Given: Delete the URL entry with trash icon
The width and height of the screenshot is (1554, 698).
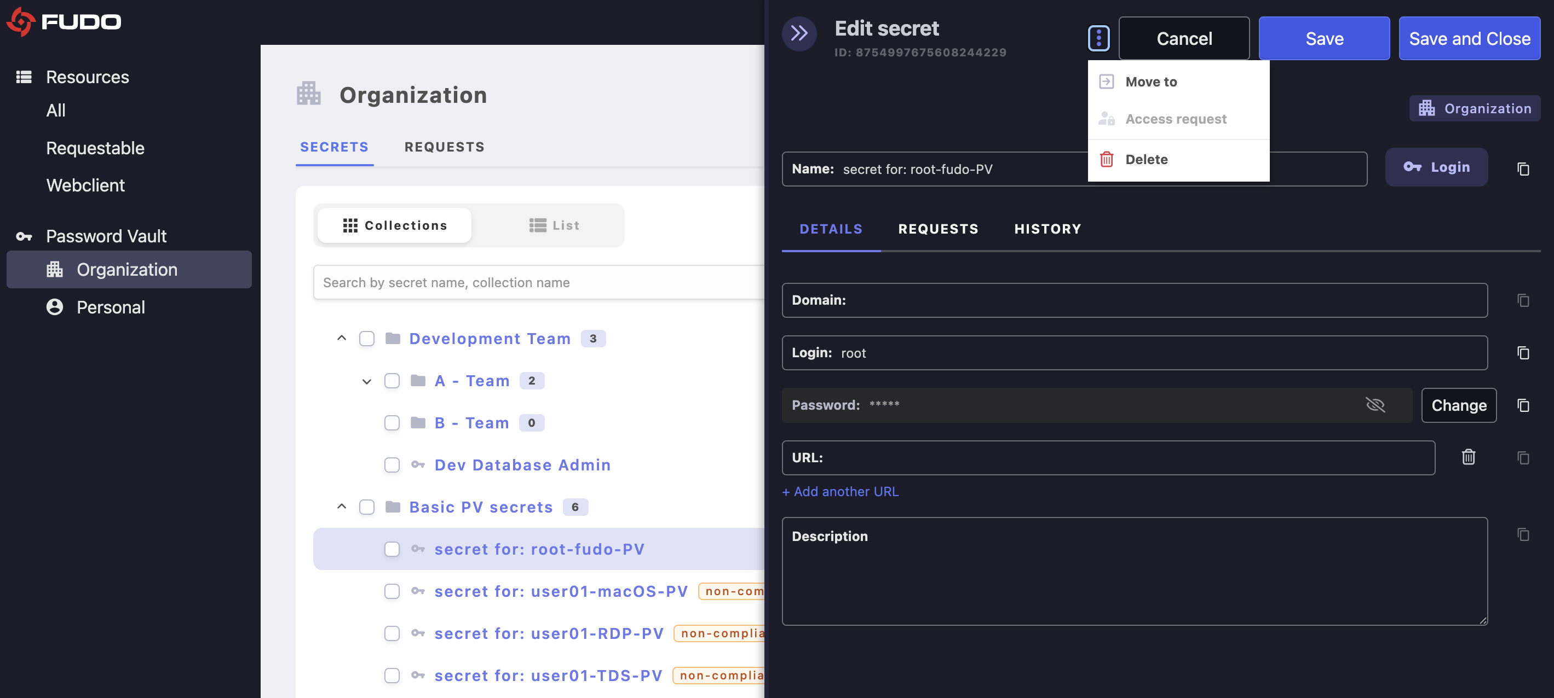Looking at the screenshot, I should coord(1469,457).
